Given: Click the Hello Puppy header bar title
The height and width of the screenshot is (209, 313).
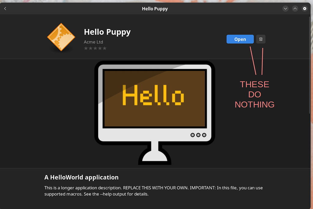Looking at the screenshot, I should pos(155,9).
